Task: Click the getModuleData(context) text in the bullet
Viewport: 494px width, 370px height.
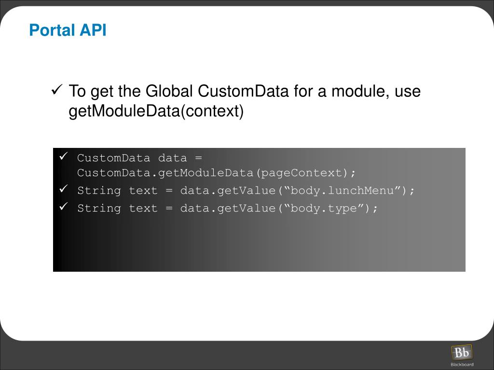Action: pos(156,111)
